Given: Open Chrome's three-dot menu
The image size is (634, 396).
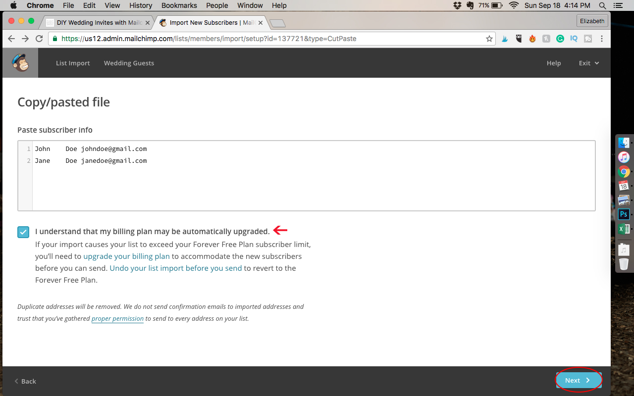Looking at the screenshot, I should pyautogui.click(x=602, y=39).
